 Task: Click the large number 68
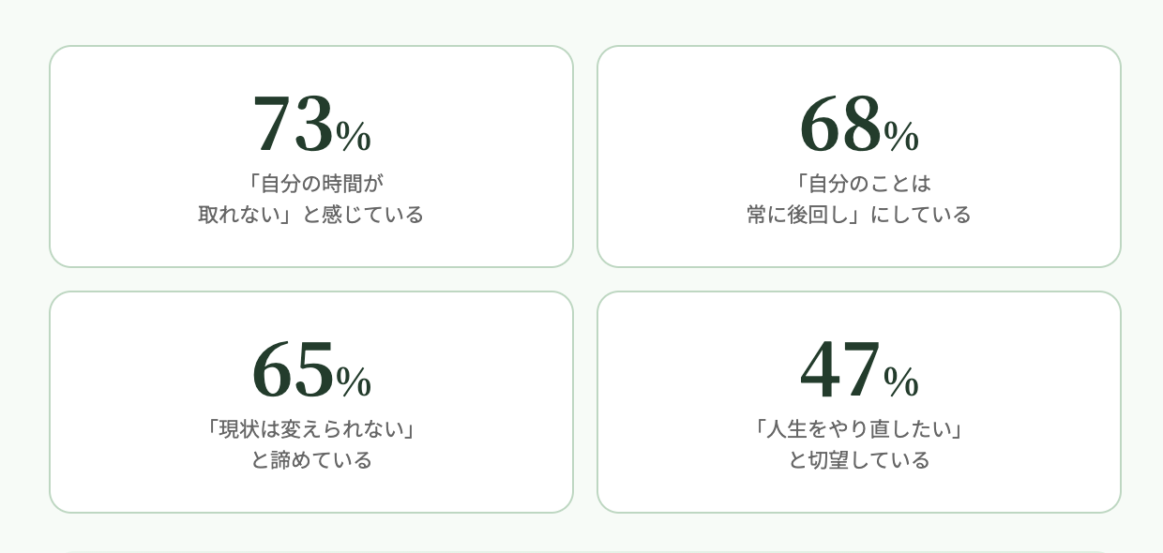840,124
